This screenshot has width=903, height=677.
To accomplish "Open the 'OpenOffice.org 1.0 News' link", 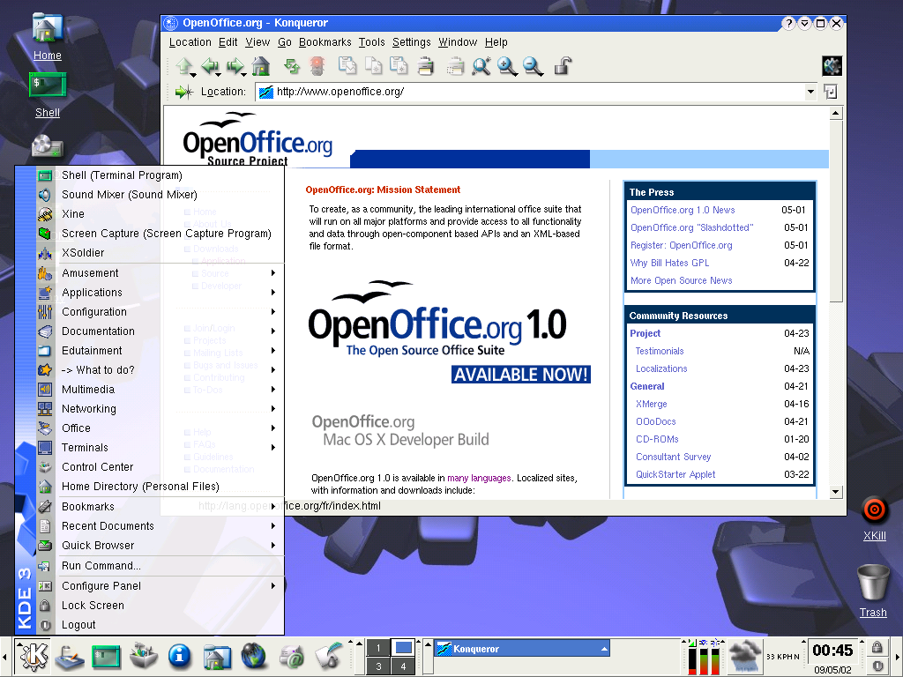I will 683,210.
